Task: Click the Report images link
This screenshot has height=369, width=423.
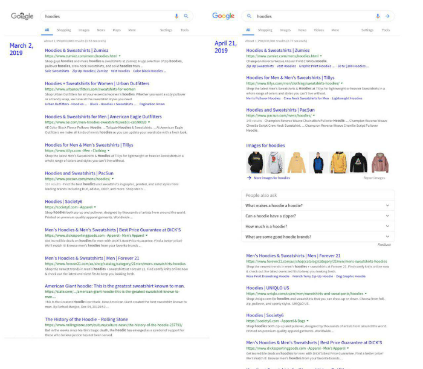Action: 374,178
